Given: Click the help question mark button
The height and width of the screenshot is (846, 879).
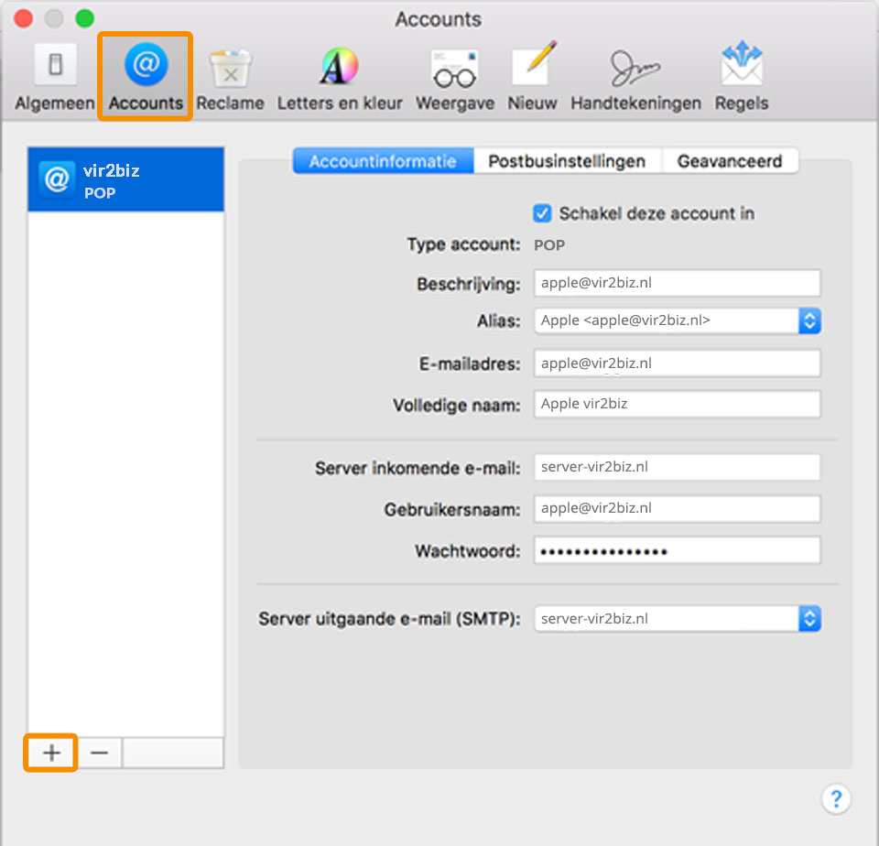Looking at the screenshot, I should click(x=836, y=798).
